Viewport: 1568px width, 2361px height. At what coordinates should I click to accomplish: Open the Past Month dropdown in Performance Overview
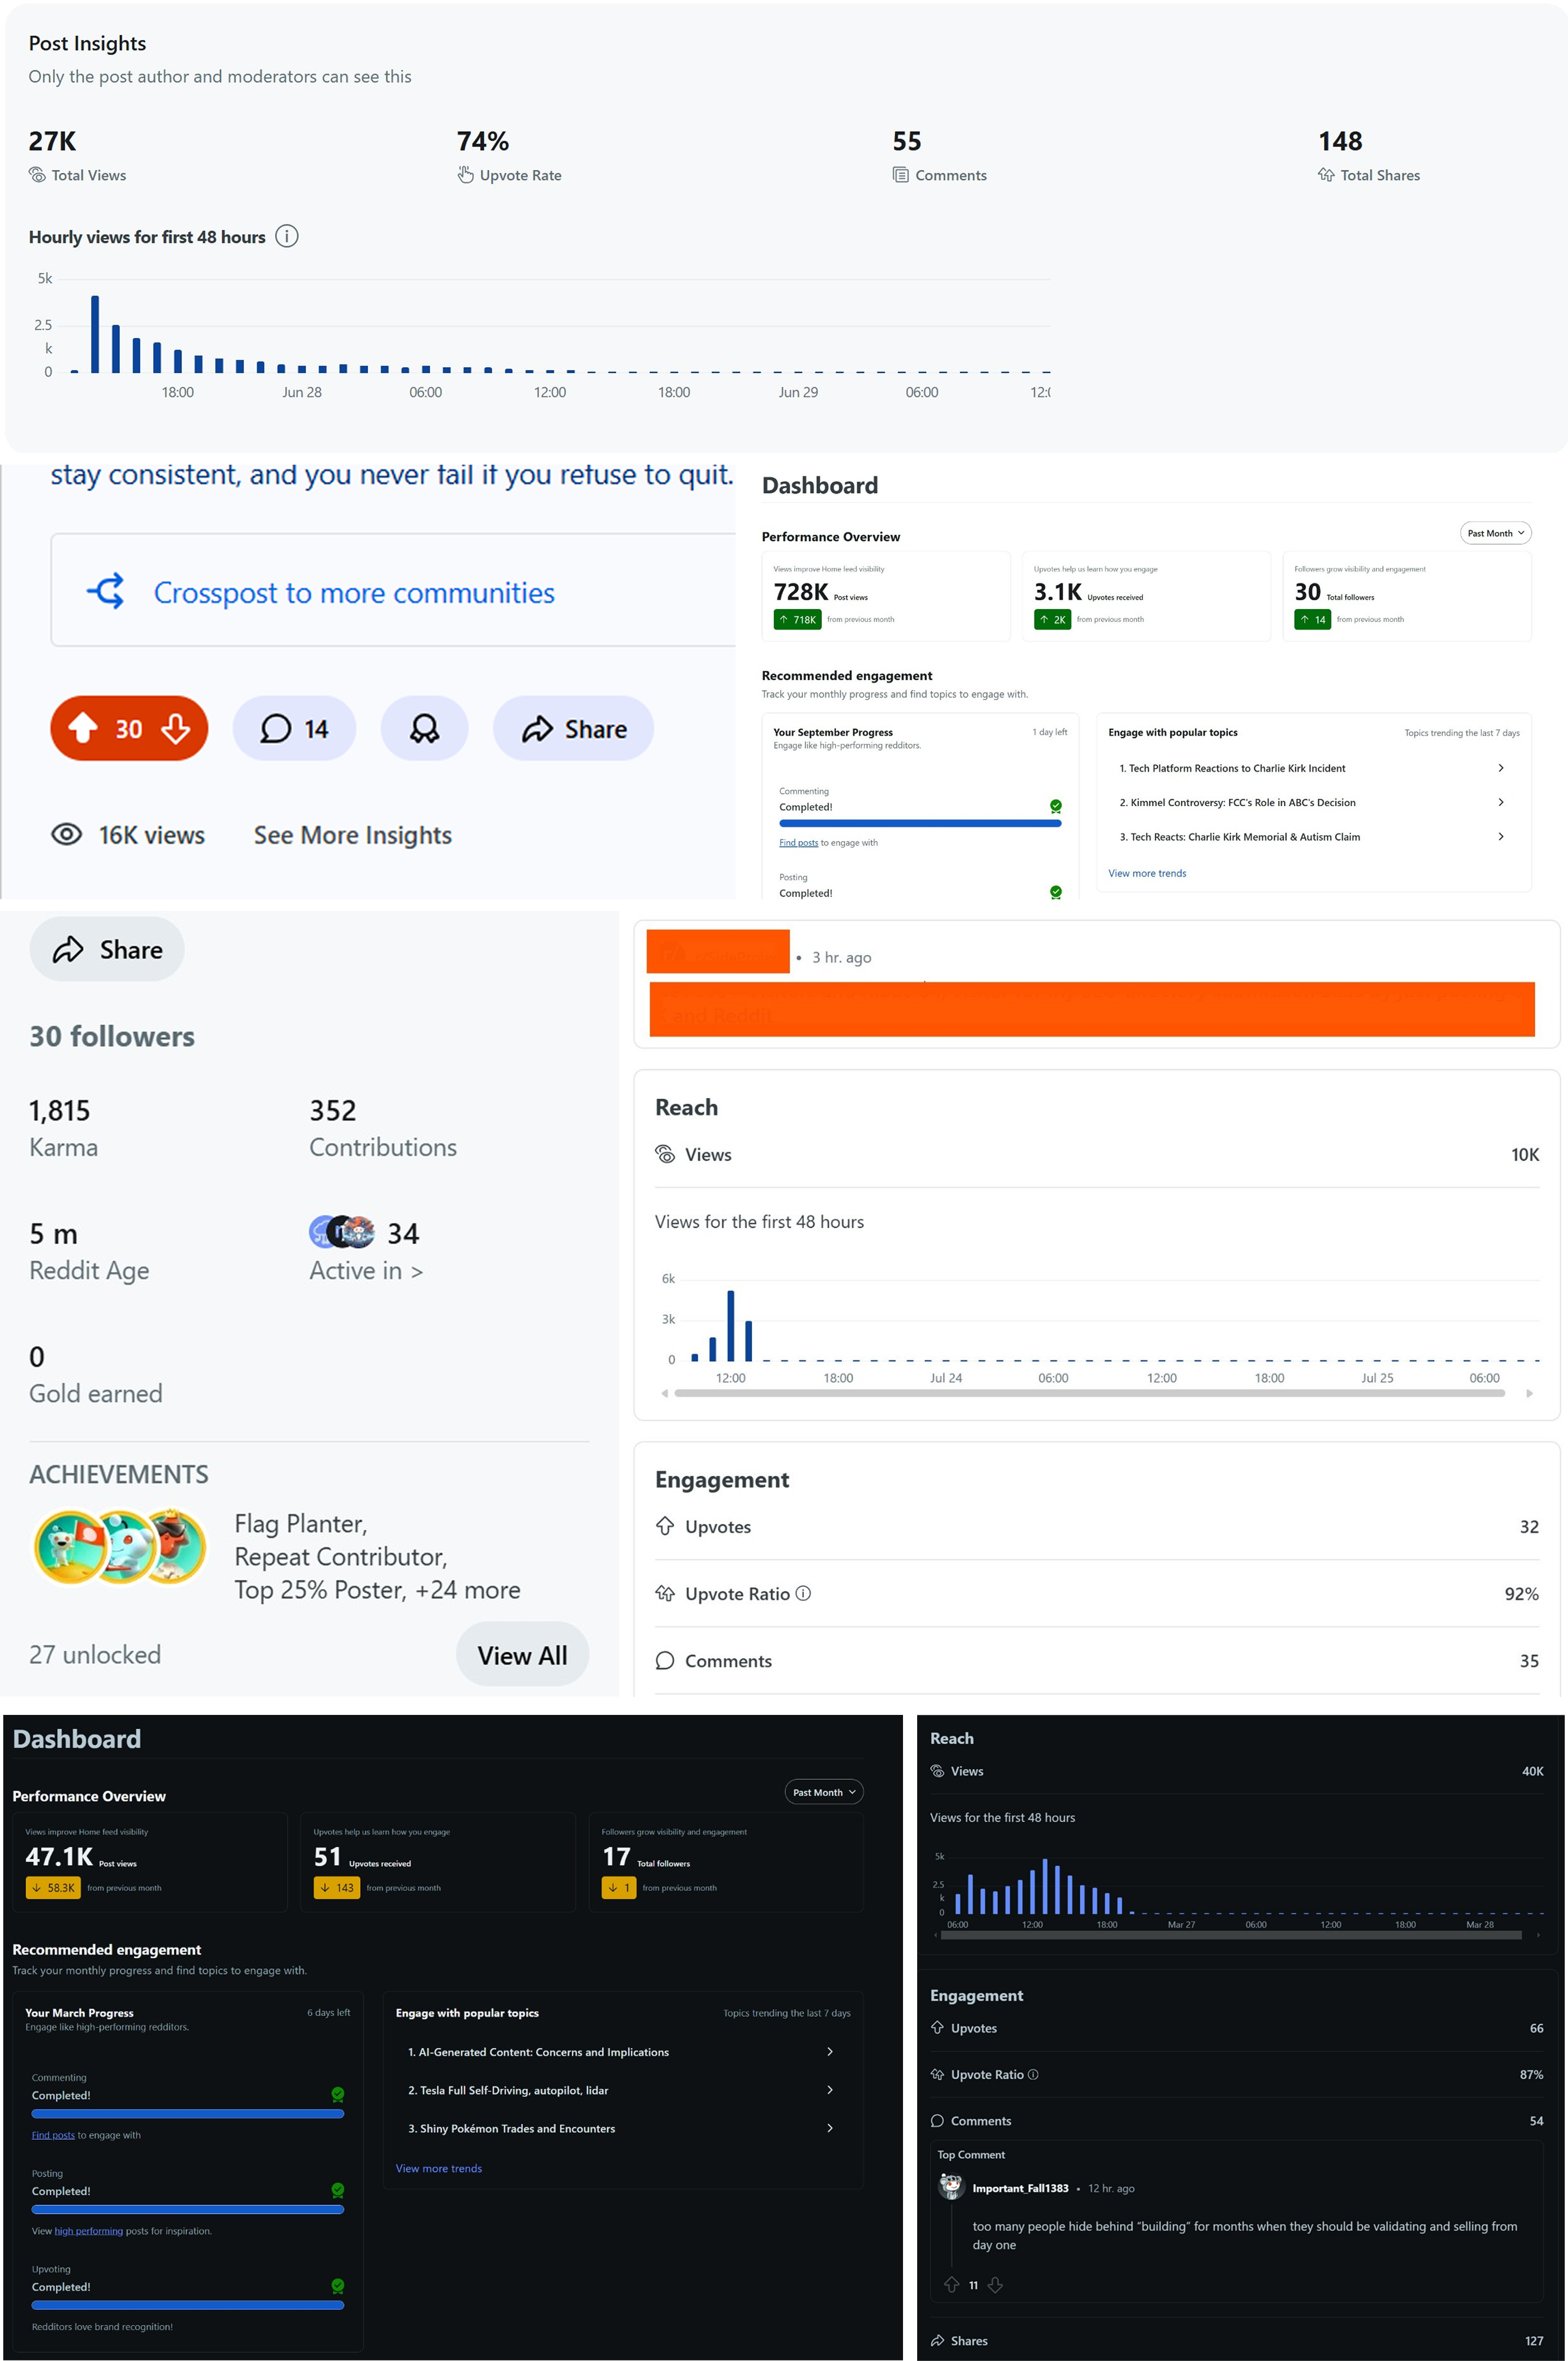[x=1495, y=533]
